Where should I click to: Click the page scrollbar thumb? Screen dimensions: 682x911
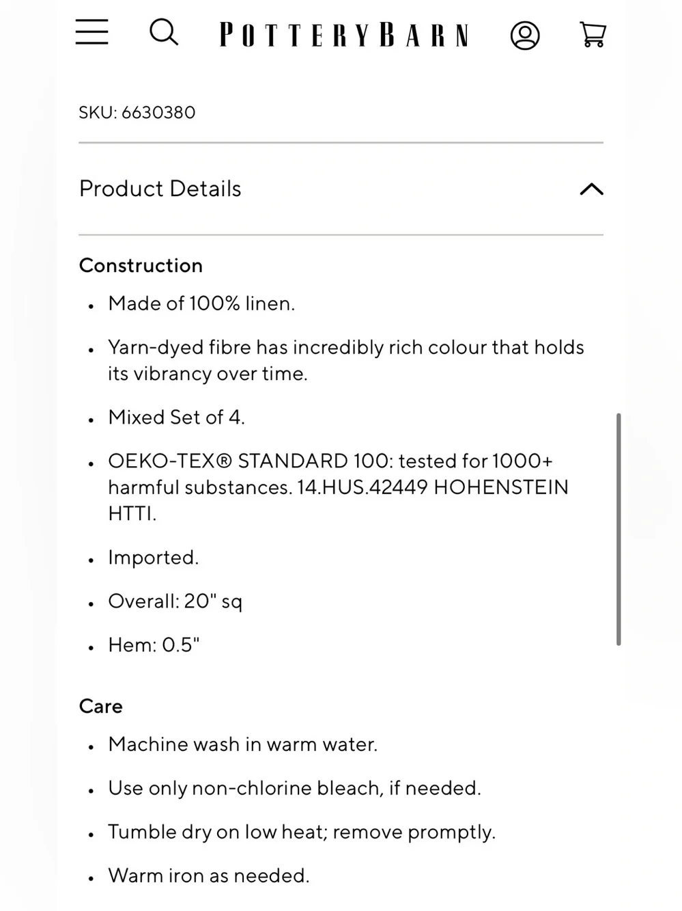(619, 529)
